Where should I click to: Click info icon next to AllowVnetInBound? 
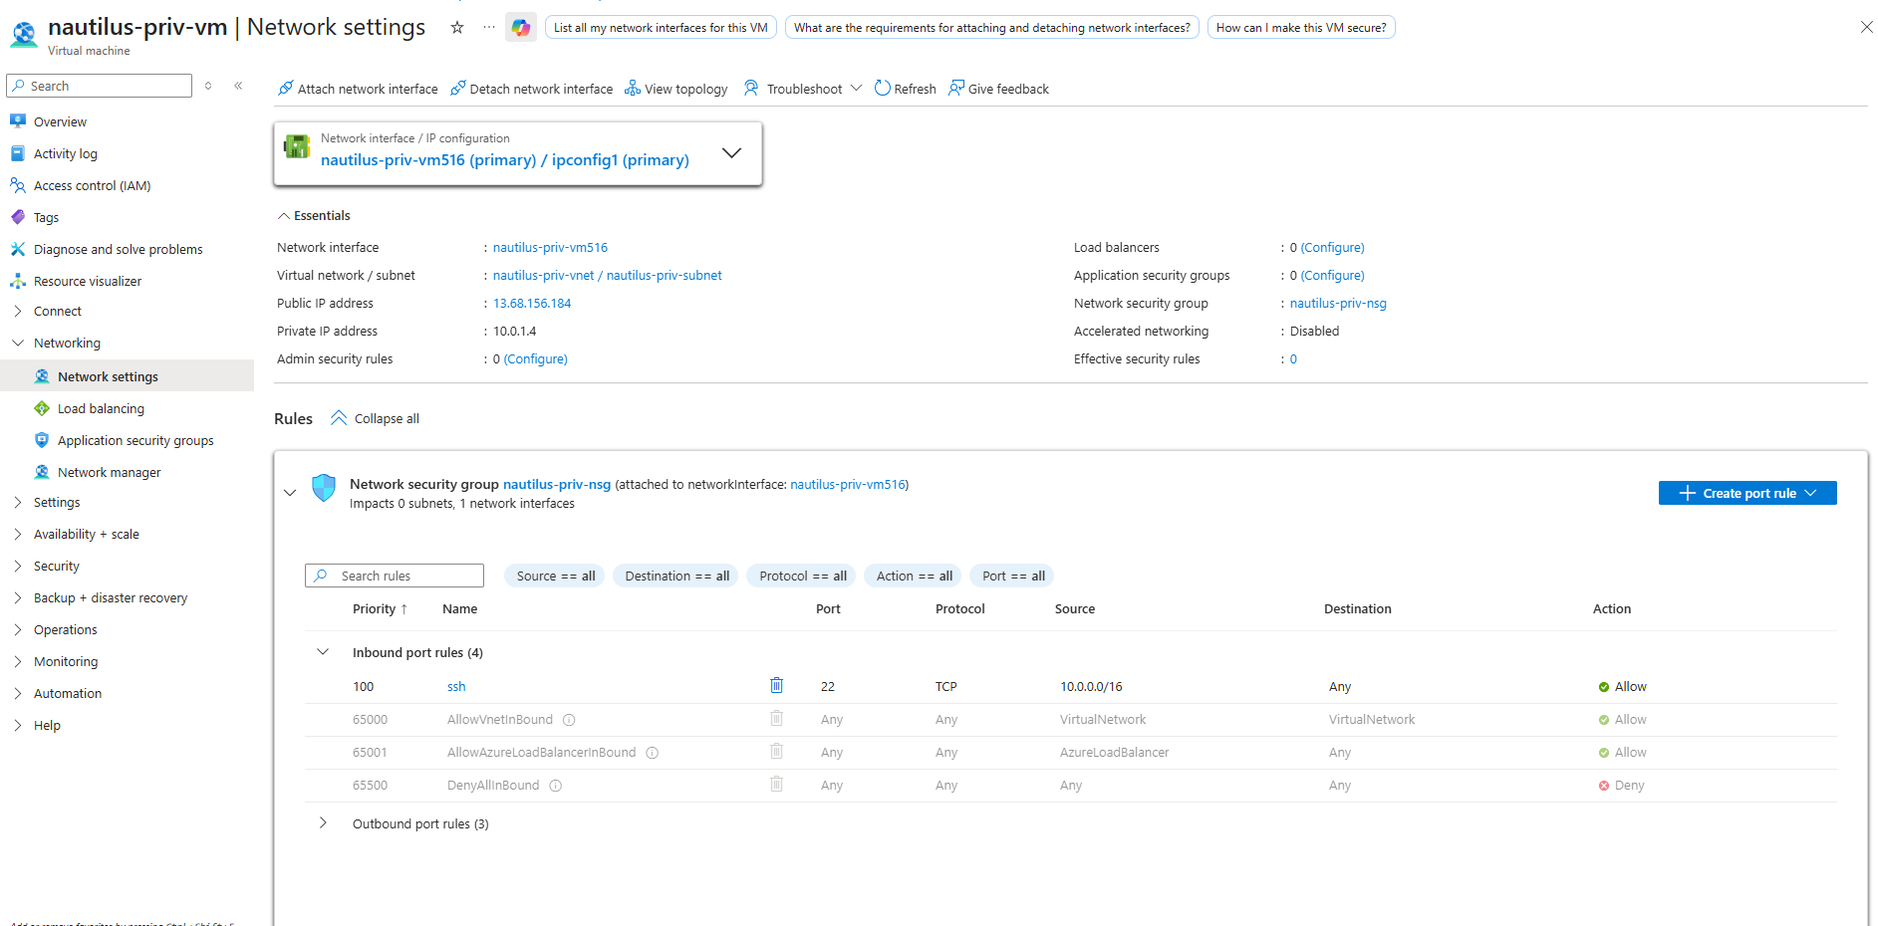point(569,720)
